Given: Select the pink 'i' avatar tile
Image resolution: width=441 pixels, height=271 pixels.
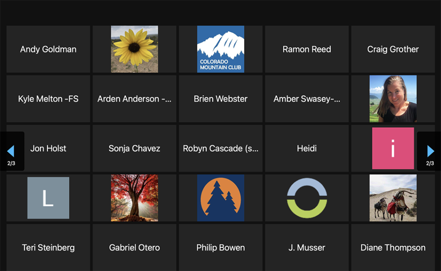Looking at the screenshot, I should (x=393, y=148).
